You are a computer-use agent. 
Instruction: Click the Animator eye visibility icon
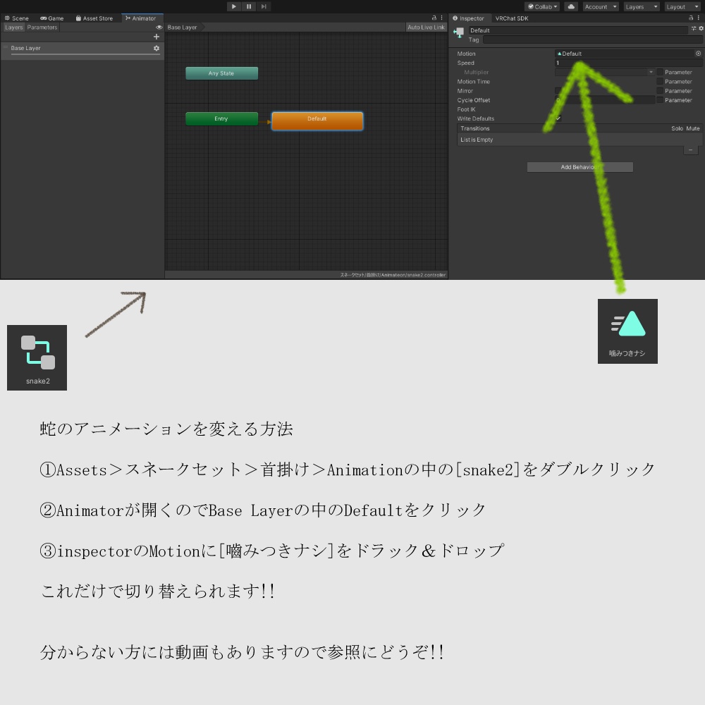(158, 27)
